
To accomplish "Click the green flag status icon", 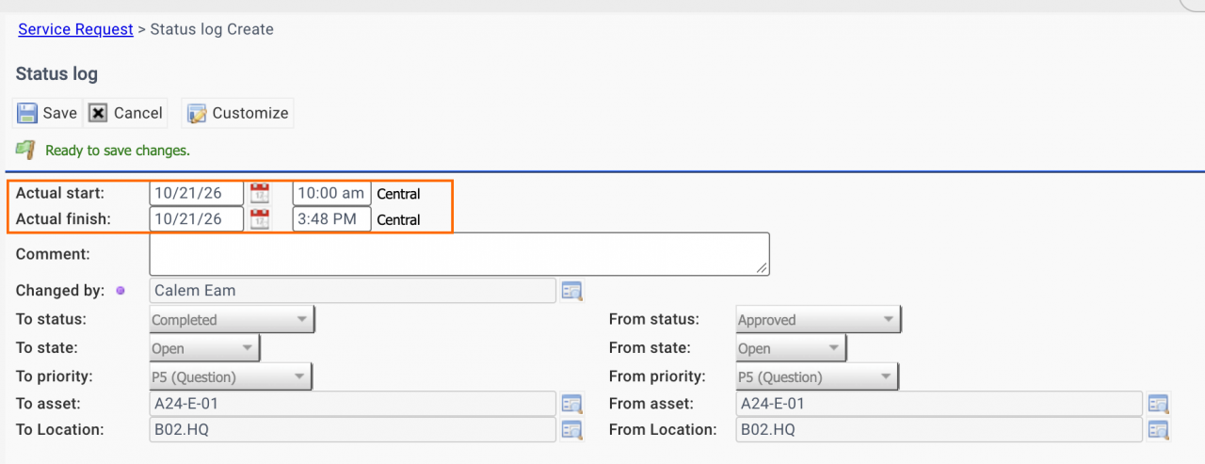I will coord(25,150).
